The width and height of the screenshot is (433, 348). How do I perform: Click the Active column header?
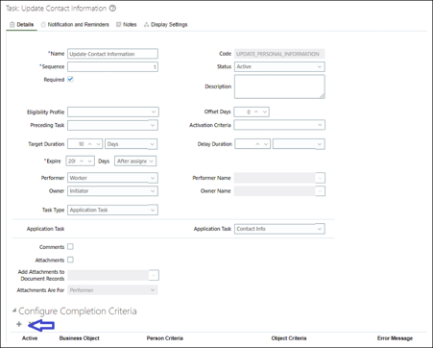(30, 338)
